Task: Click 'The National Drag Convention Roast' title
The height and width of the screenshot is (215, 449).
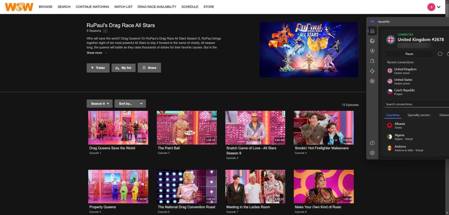Action: (x=186, y=207)
